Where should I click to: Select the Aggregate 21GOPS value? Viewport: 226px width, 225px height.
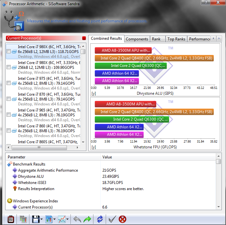pyautogui.click(x=109, y=170)
